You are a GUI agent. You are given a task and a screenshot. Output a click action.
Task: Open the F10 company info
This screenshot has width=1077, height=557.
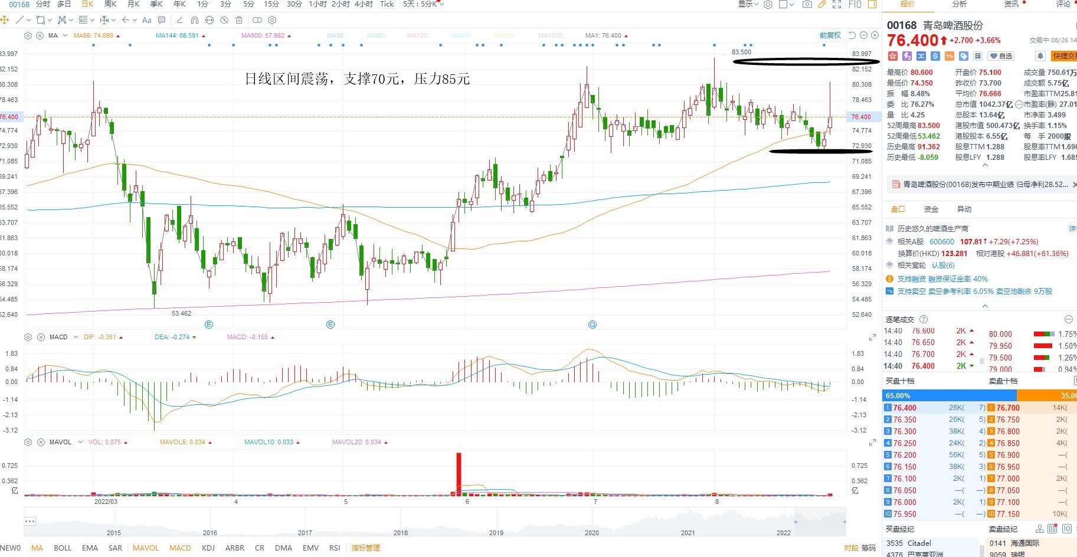[855, 4]
